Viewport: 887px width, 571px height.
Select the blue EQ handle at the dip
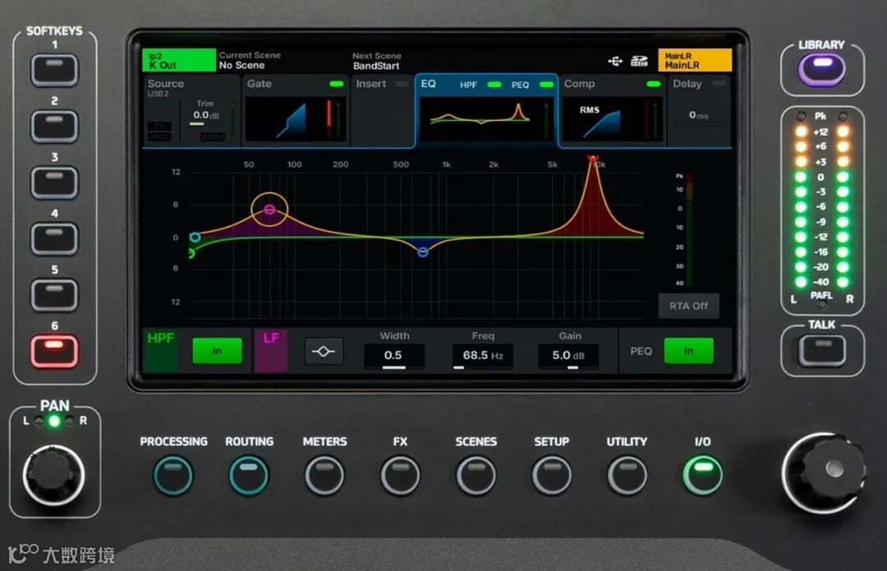pos(423,252)
